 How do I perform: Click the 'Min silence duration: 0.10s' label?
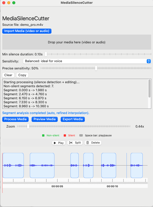pos(23,54)
